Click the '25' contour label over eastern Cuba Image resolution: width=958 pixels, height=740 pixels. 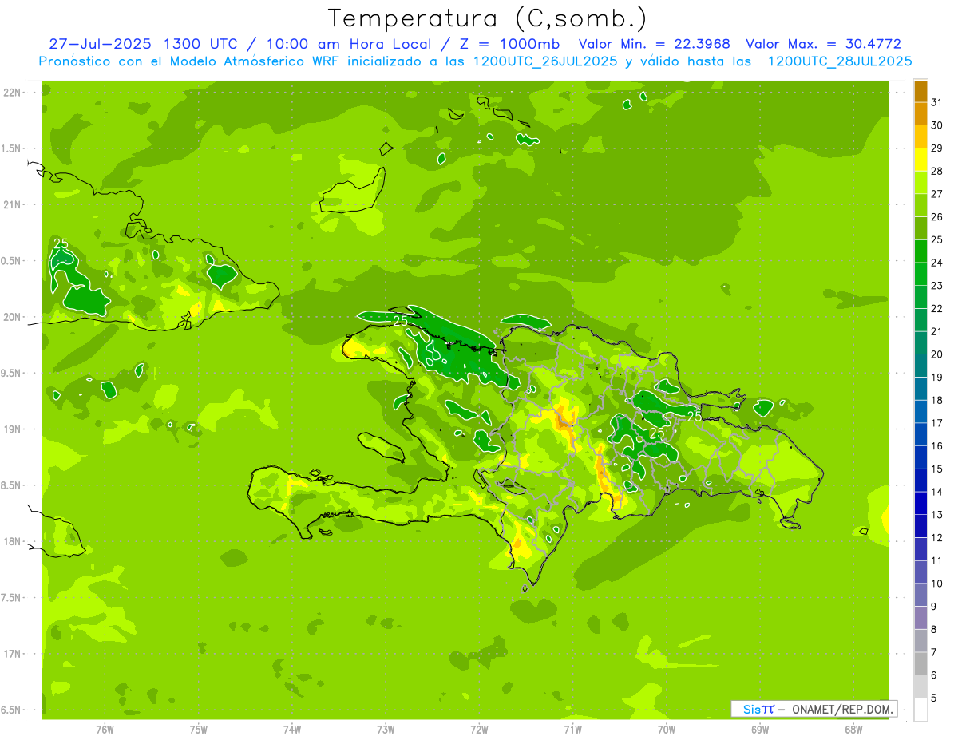click(61, 243)
